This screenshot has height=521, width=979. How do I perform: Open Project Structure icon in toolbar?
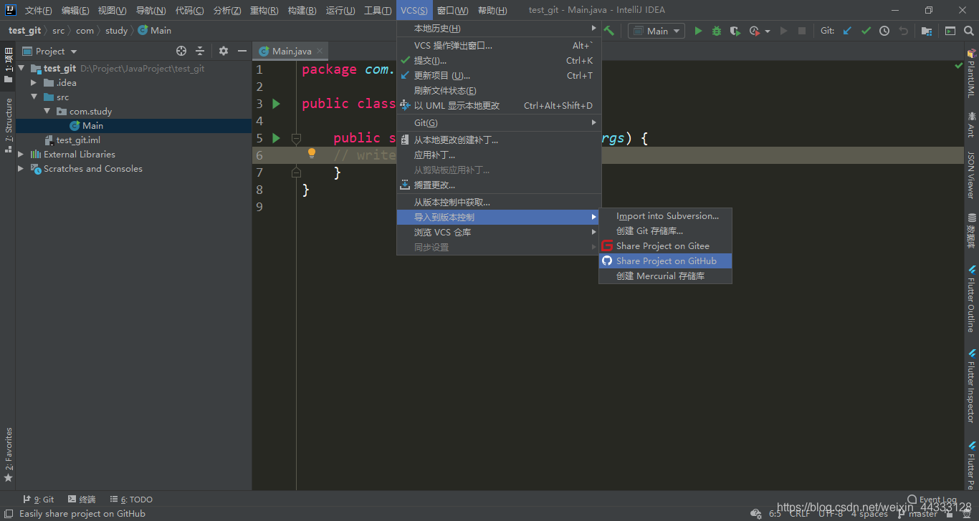coord(927,31)
